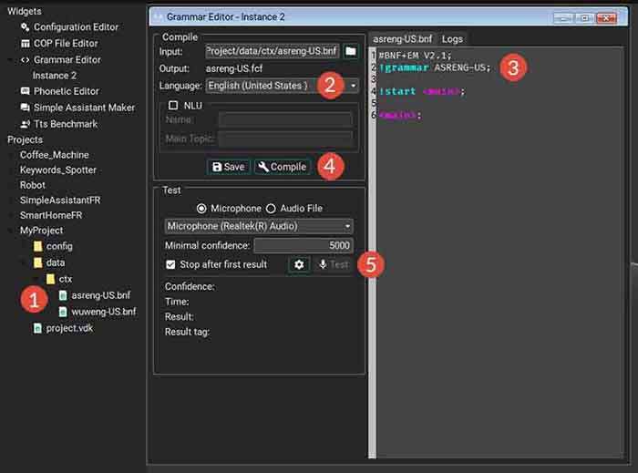Click the NLU Name field
The image size is (638, 473).
pyautogui.click(x=285, y=120)
